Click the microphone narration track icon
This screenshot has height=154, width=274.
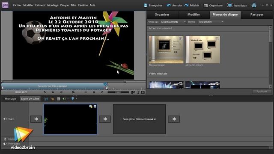pos(5,139)
